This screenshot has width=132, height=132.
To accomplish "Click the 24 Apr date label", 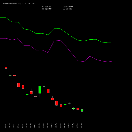I will pyautogui.click(x=10, y=126).
